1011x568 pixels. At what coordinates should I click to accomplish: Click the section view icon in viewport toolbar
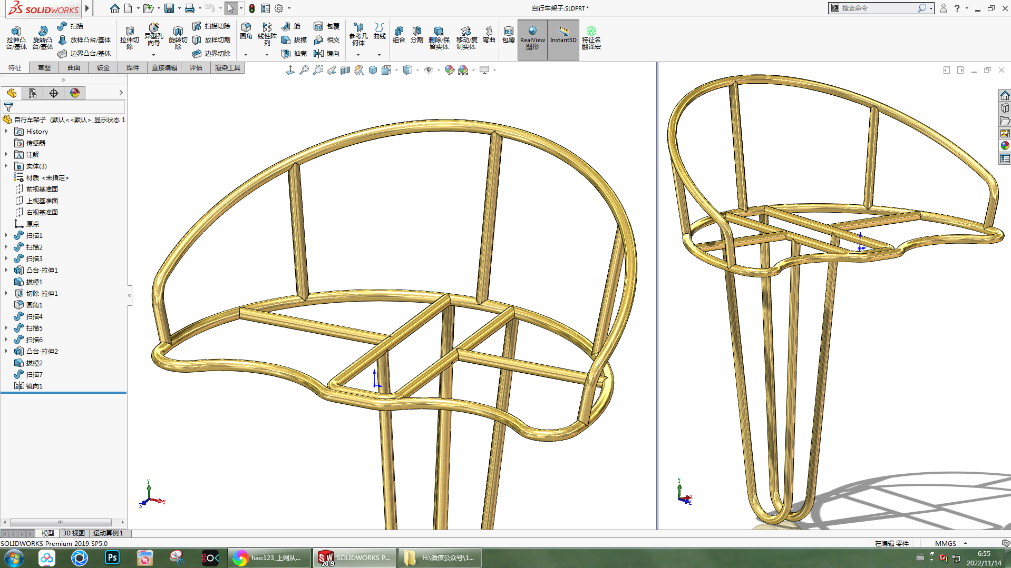click(x=345, y=70)
